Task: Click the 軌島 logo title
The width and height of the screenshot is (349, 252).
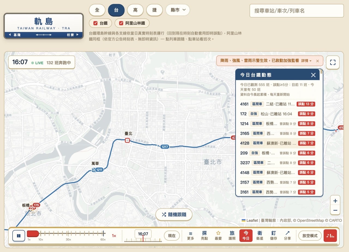Action: pyautogui.click(x=44, y=21)
